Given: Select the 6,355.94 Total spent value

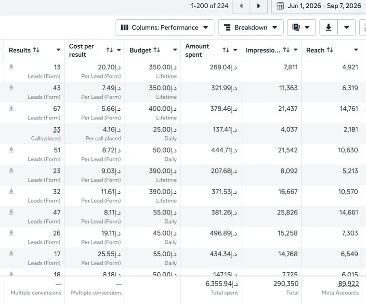Looking at the screenshot, I should [222, 284].
